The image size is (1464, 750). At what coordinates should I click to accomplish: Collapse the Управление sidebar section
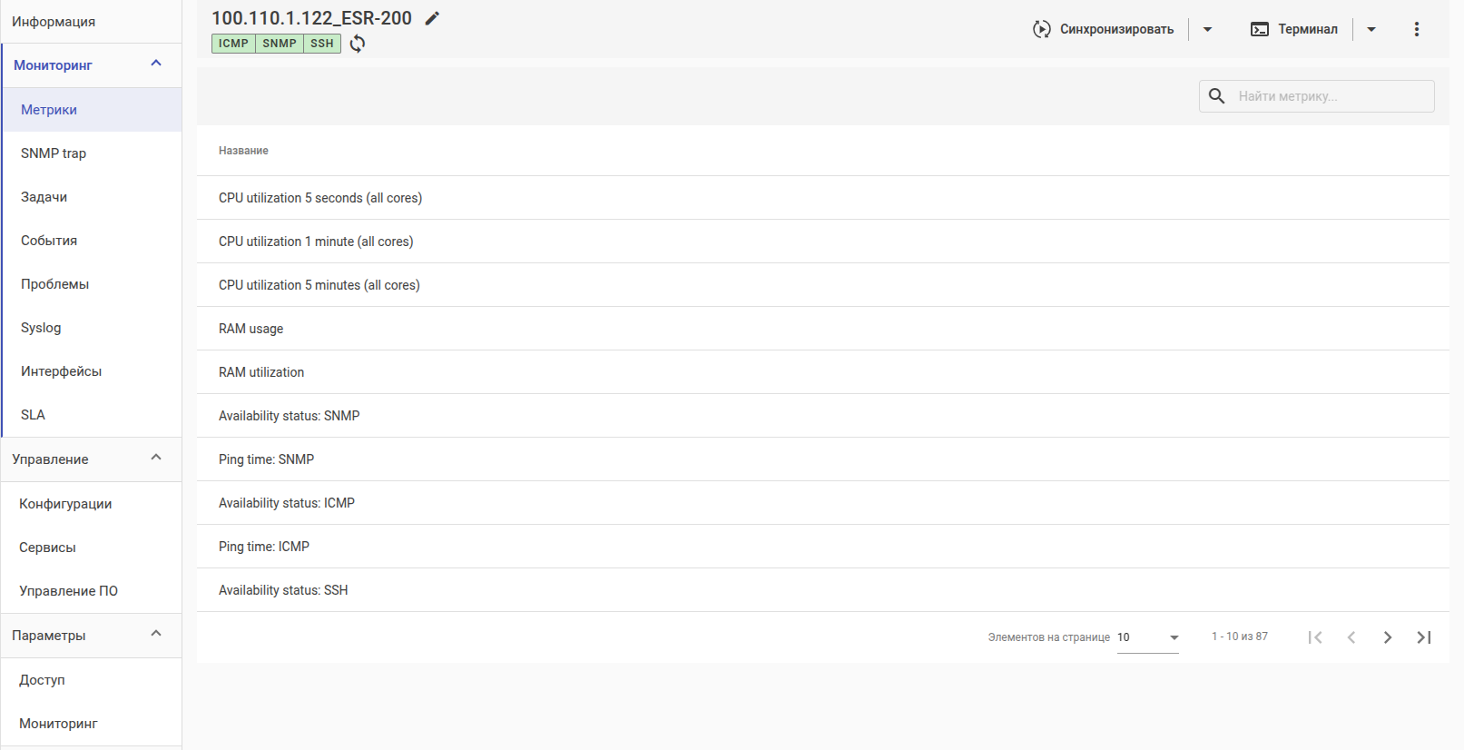point(156,458)
